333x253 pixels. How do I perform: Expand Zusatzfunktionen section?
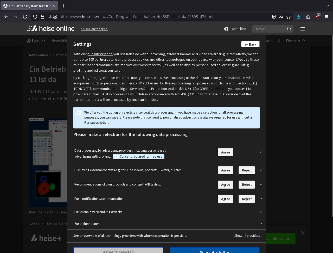[166, 224]
